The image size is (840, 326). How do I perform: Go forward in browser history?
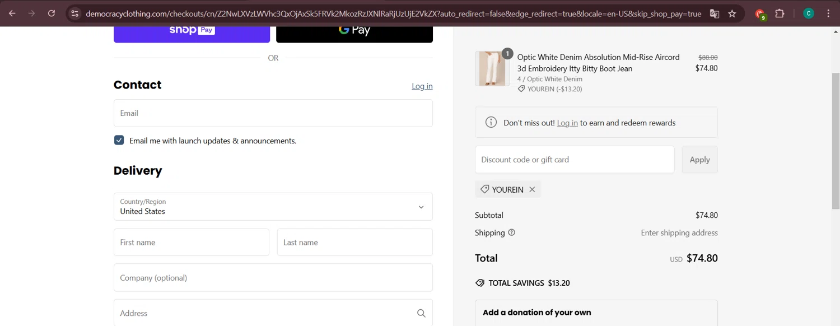pos(32,13)
